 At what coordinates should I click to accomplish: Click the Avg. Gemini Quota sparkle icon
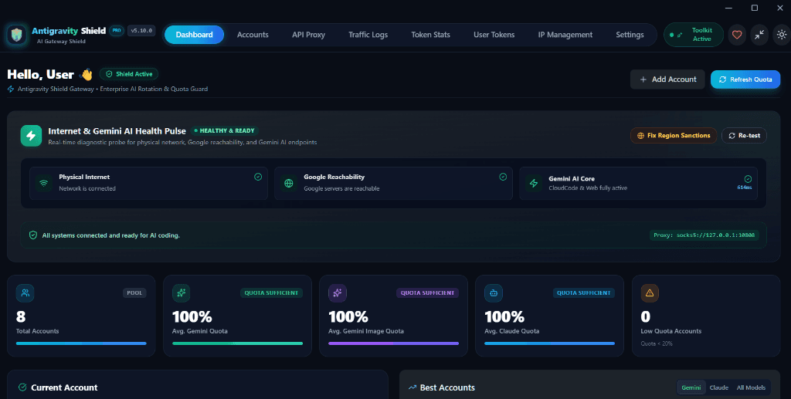point(181,292)
